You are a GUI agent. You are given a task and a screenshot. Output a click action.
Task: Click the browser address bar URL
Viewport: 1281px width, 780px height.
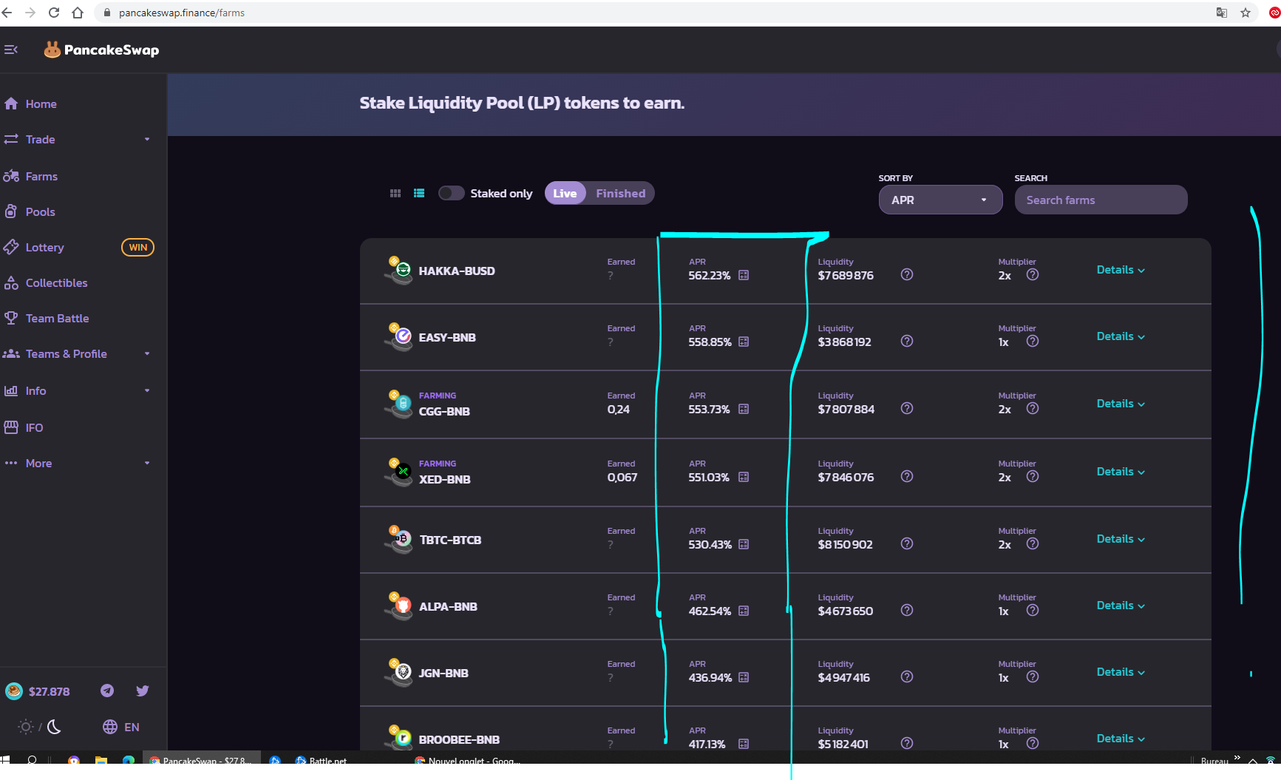point(182,13)
